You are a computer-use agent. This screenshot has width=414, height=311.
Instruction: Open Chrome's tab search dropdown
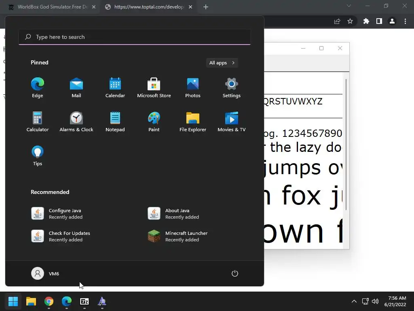click(x=349, y=6)
